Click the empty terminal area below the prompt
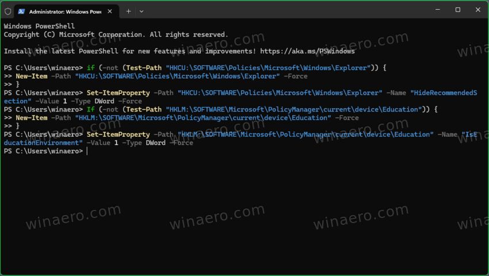This screenshot has width=489, height=276. tap(244, 218)
